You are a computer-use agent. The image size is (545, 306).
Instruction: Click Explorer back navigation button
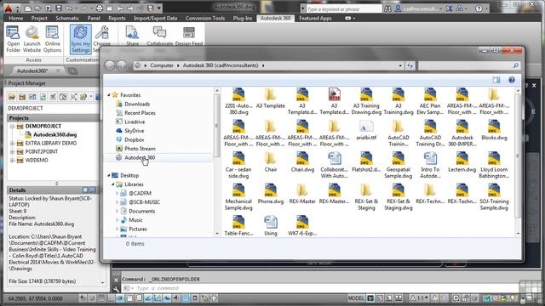pos(110,65)
